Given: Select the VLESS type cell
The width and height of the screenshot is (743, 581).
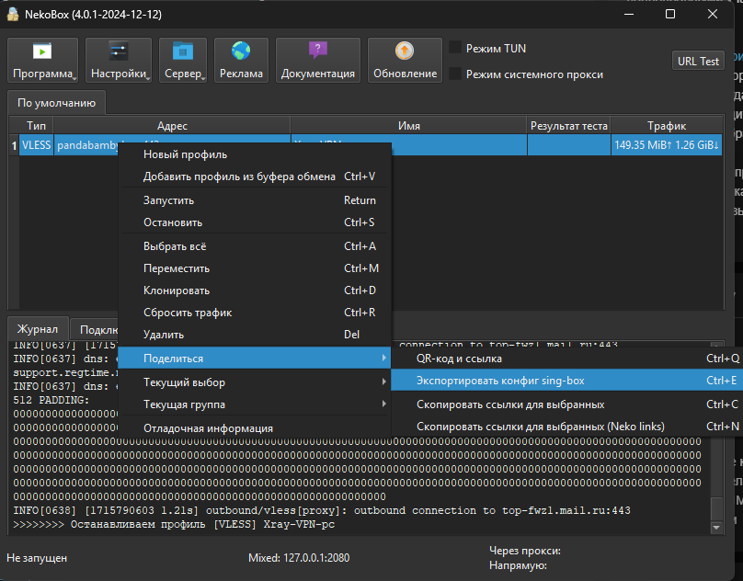Looking at the screenshot, I should coord(37,145).
